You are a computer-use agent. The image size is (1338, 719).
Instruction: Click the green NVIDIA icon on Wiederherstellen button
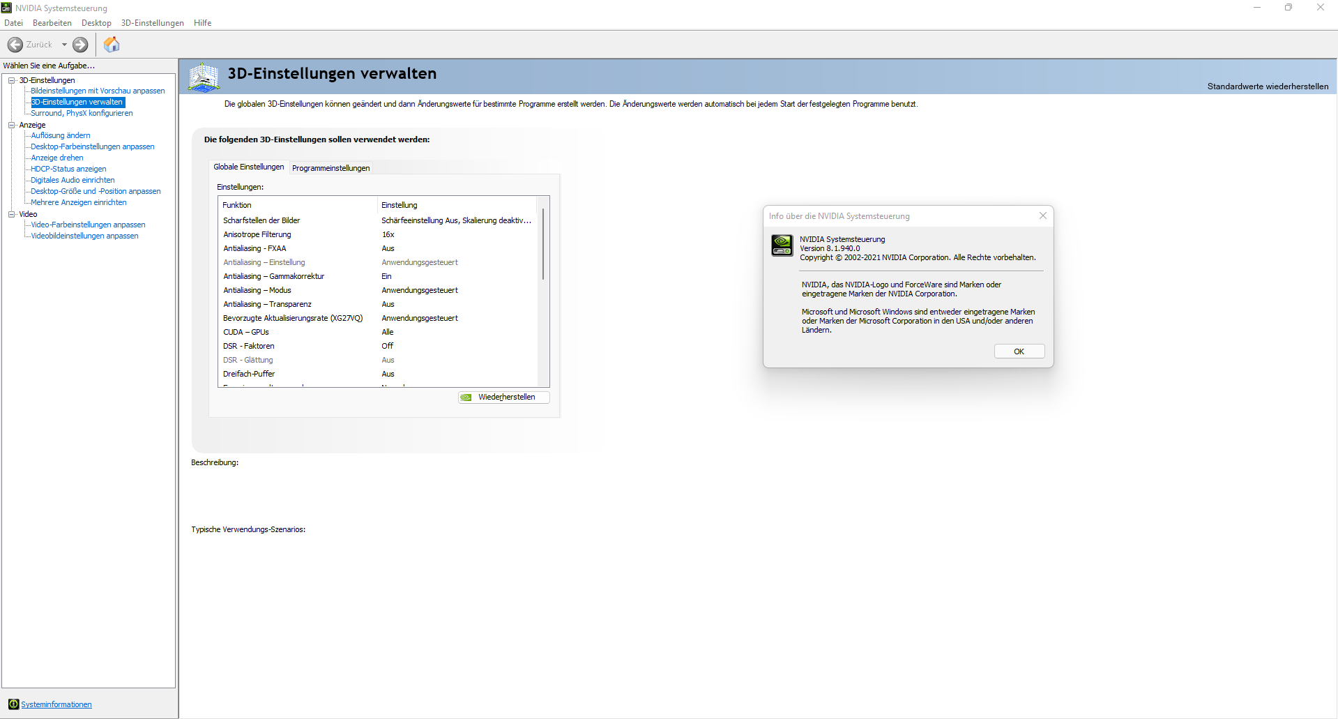point(466,397)
